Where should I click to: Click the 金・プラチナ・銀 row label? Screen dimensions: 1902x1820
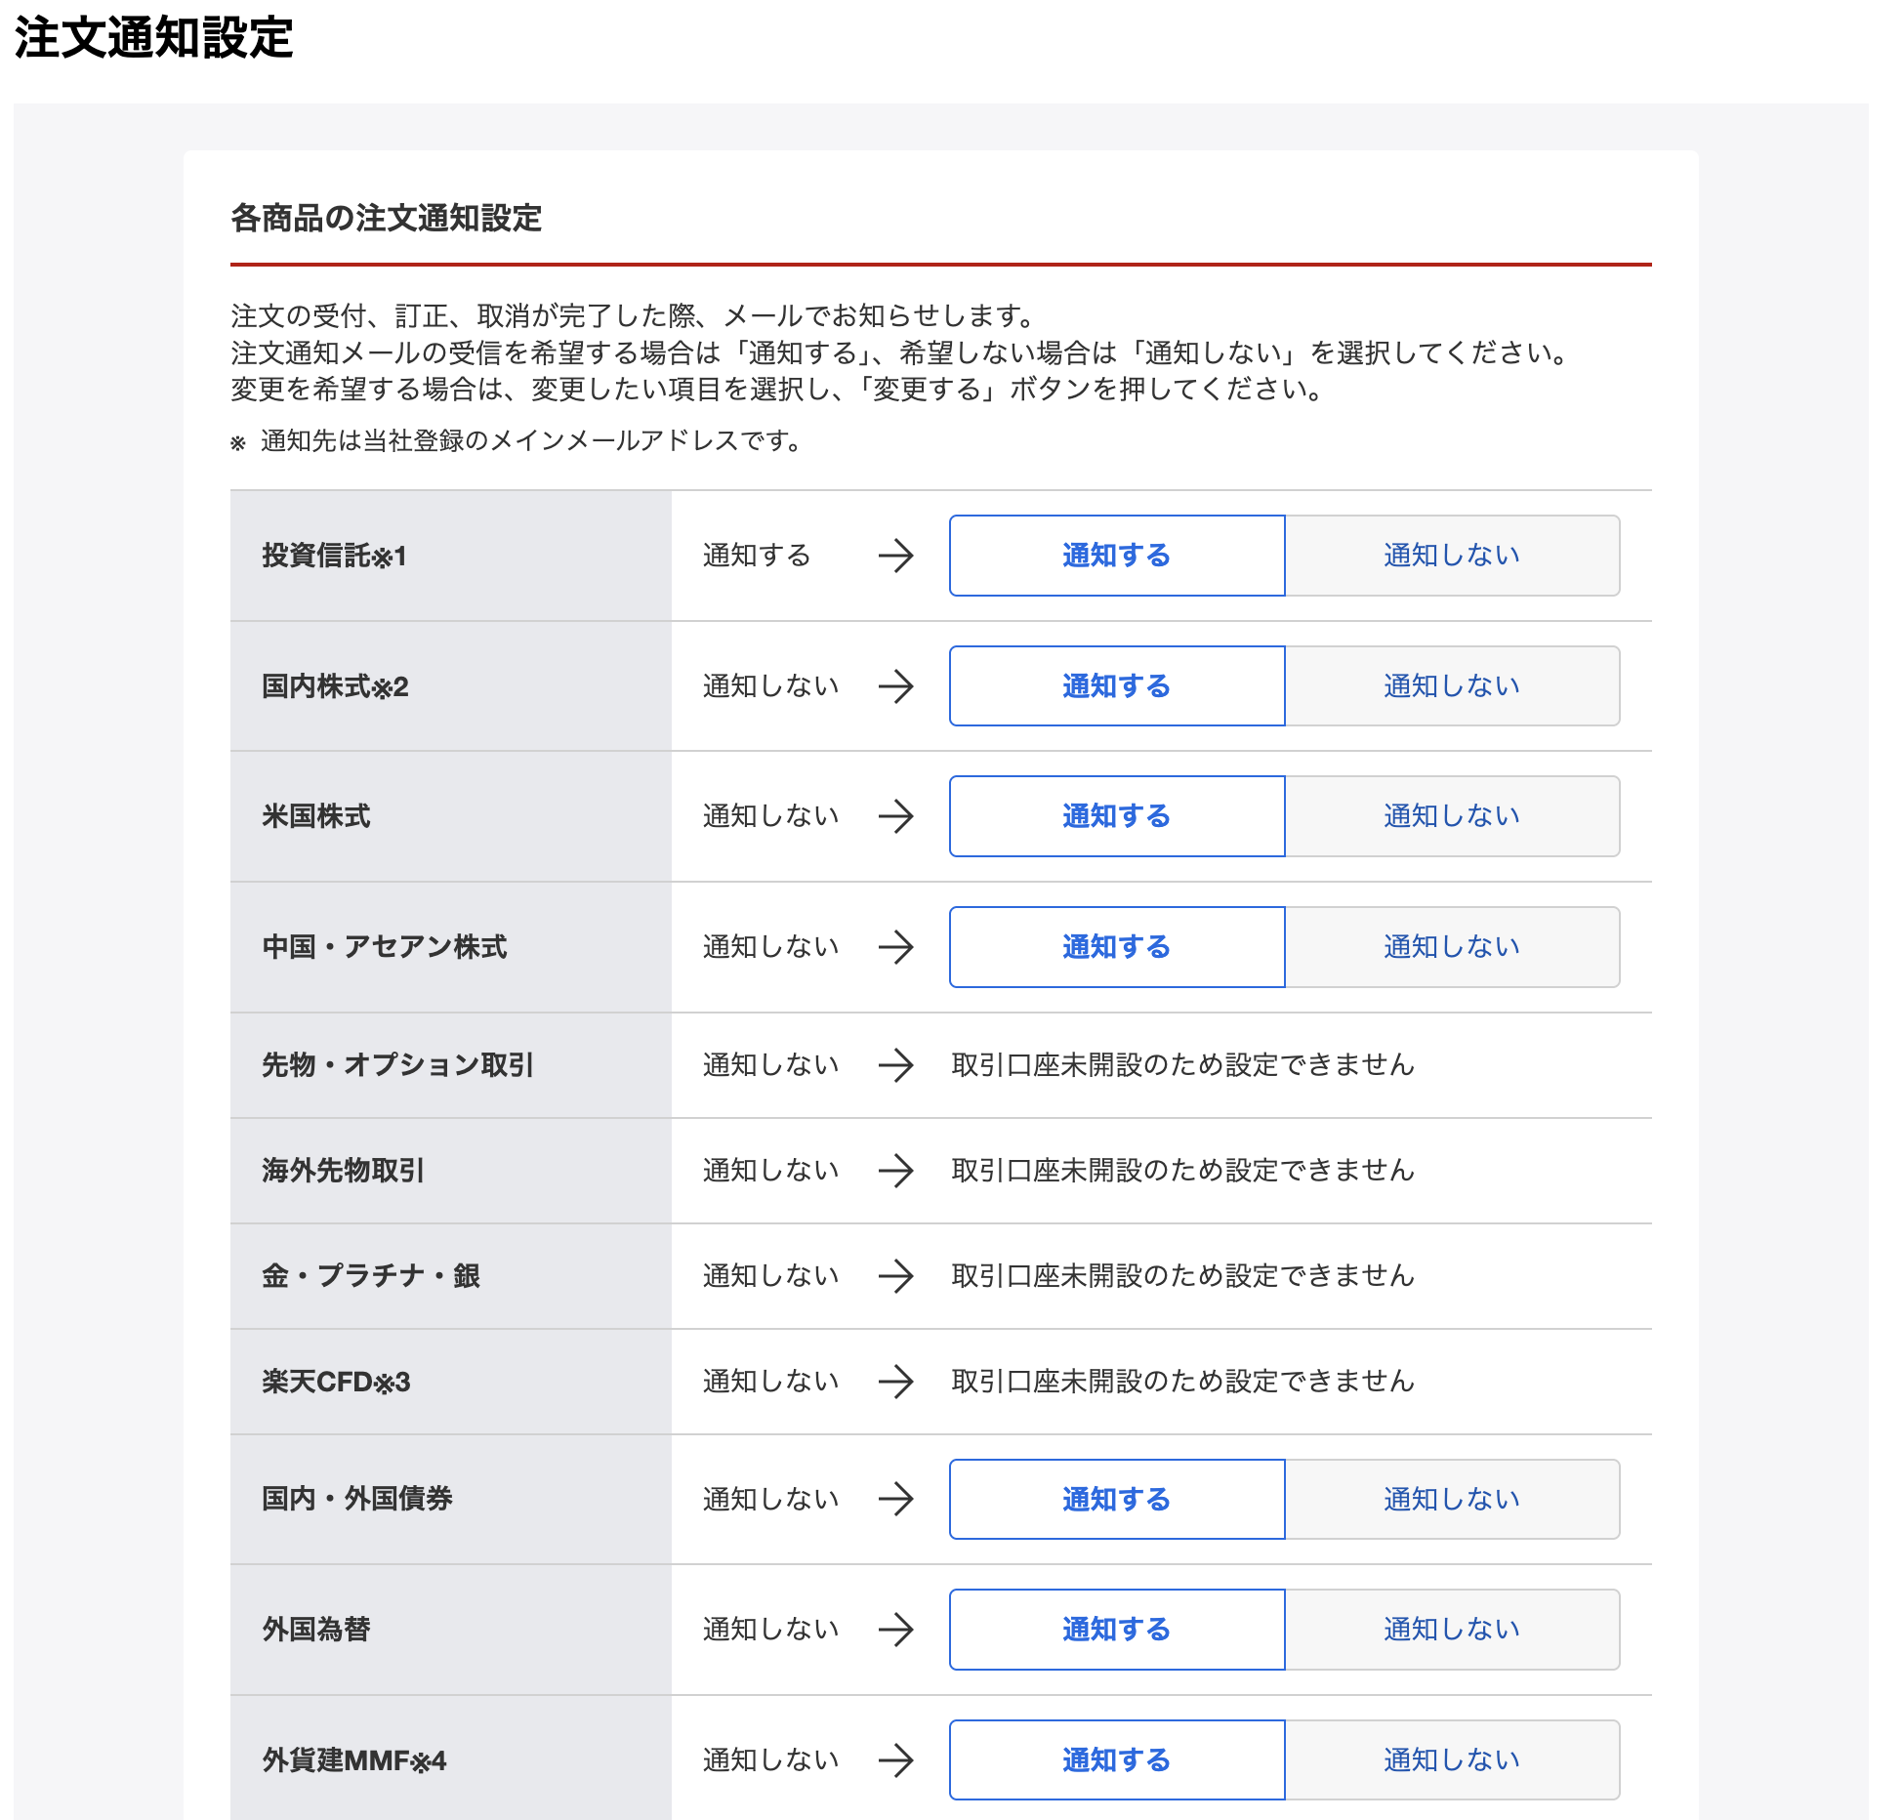pos(371,1276)
